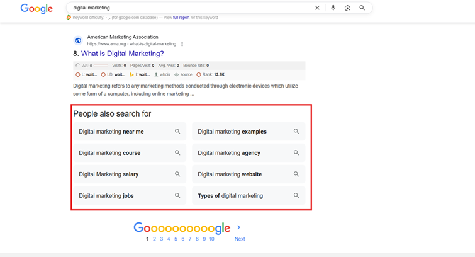Click source in SEO bar
The width and height of the screenshot is (475, 257).
pos(186,74)
